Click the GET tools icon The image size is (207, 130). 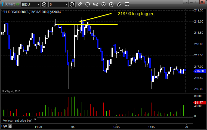click(95, 4)
